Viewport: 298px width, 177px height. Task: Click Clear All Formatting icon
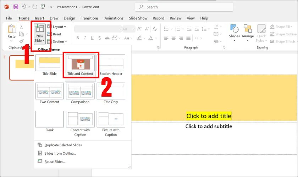155,29
